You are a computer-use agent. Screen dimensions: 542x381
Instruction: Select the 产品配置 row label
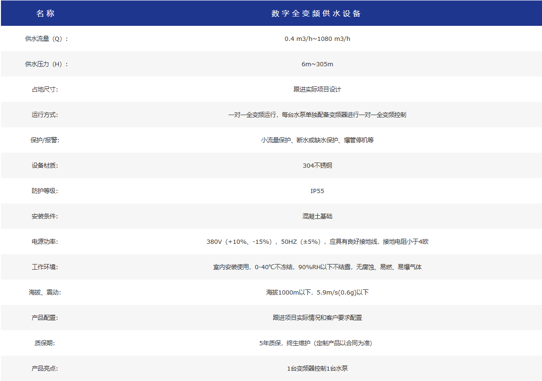(x=45, y=318)
